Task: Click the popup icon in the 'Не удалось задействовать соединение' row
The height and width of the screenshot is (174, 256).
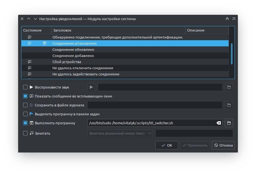Action: point(30,74)
